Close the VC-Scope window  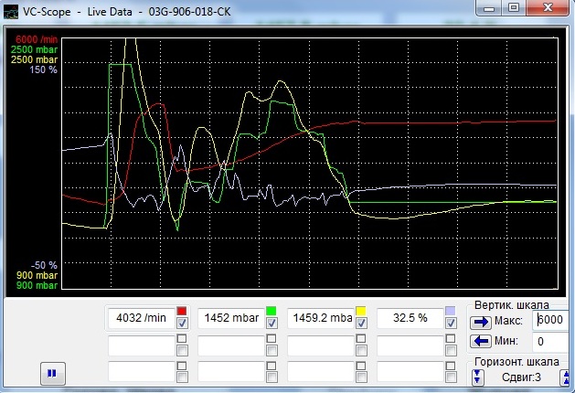click(548, 8)
